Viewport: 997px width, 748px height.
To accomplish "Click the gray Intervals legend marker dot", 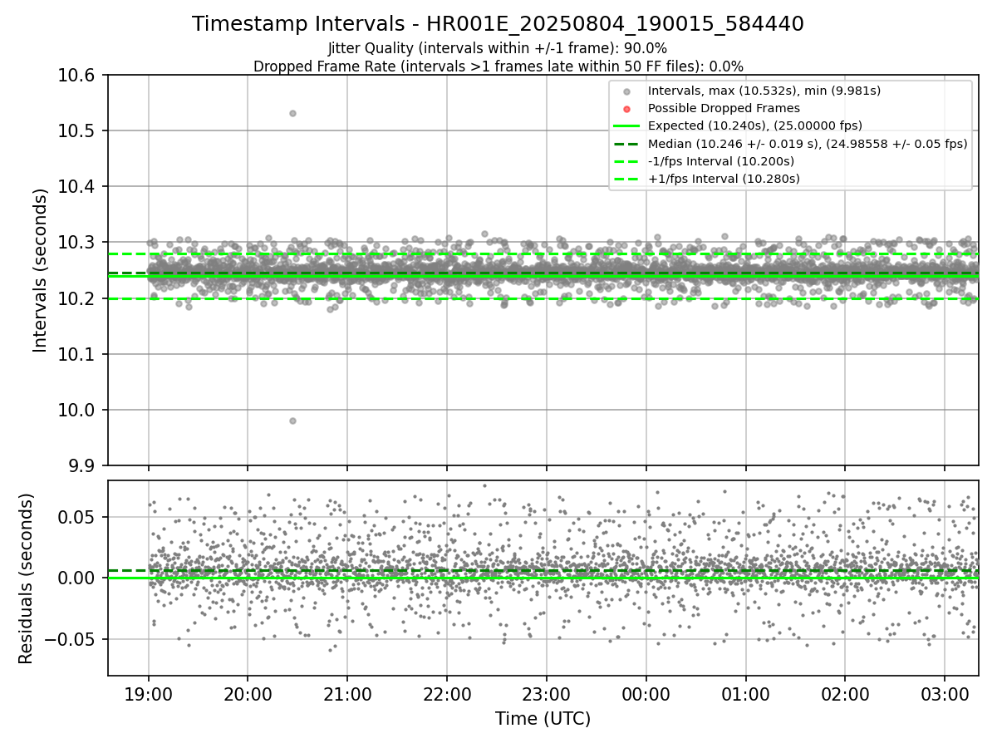I will tap(626, 91).
